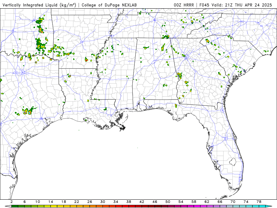This screenshot has width=277, height=208.
Task: Click the legend value '66'
Action: 220,202
